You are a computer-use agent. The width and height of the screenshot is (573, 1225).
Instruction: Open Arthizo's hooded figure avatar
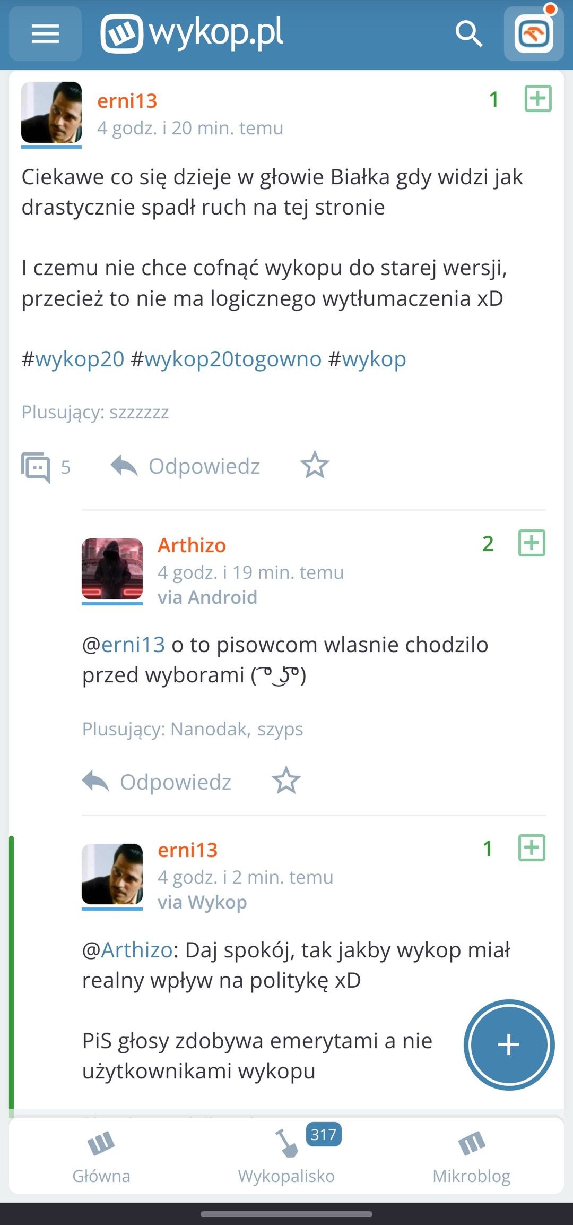pos(112,569)
